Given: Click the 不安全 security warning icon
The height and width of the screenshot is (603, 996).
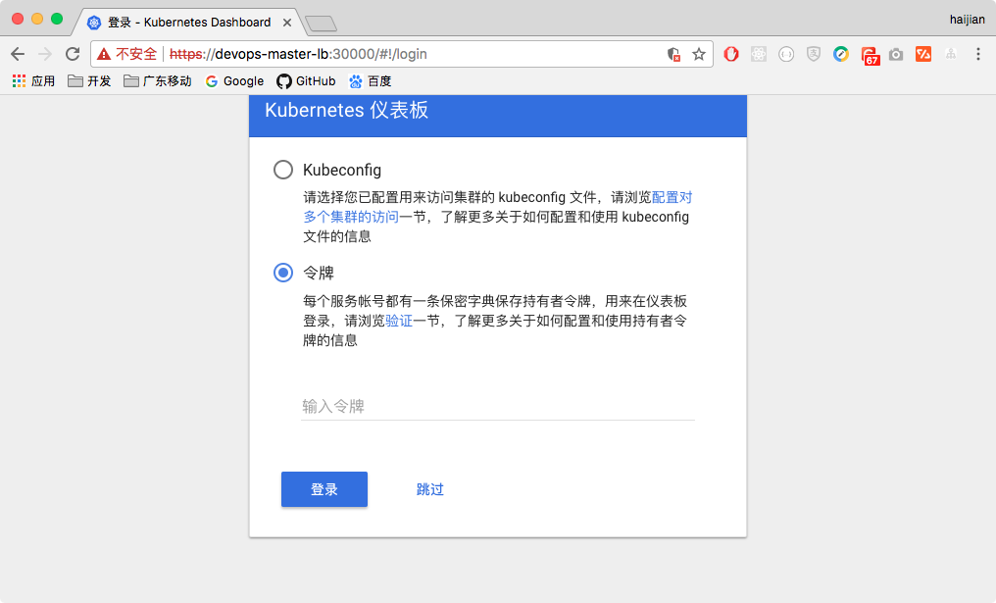Looking at the screenshot, I should click(x=104, y=54).
